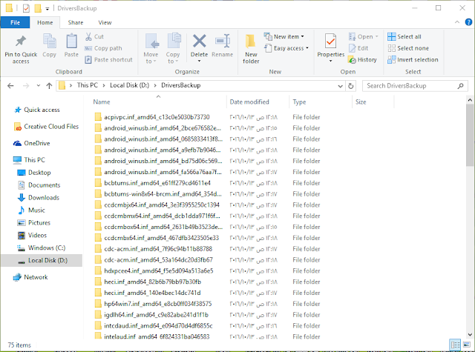475x352 pixels.
Task: Choose Copy path in ribbon
Action: pyautogui.click(x=103, y=48)
